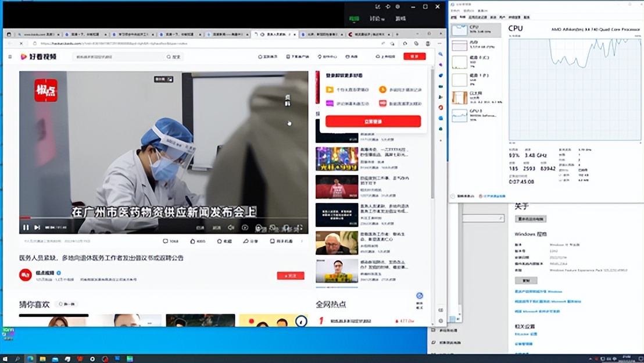Select 内存 (Memory) in Task Manager sidebar

pos(474,45)
